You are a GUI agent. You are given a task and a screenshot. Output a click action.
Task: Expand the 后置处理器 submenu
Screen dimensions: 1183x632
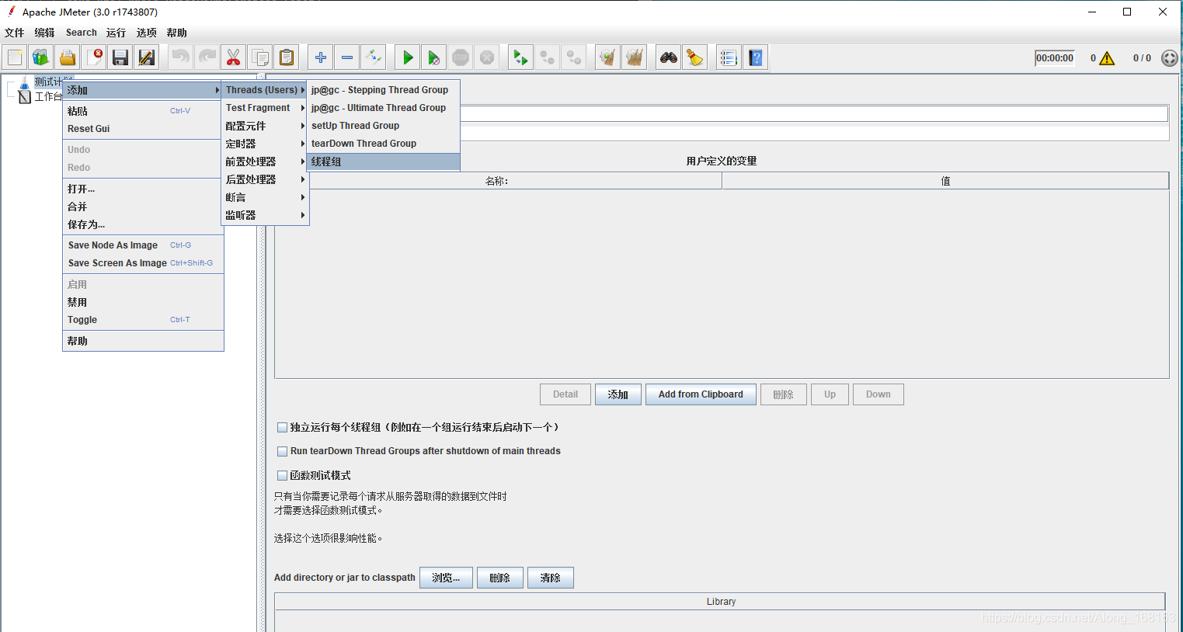[264, 179]
